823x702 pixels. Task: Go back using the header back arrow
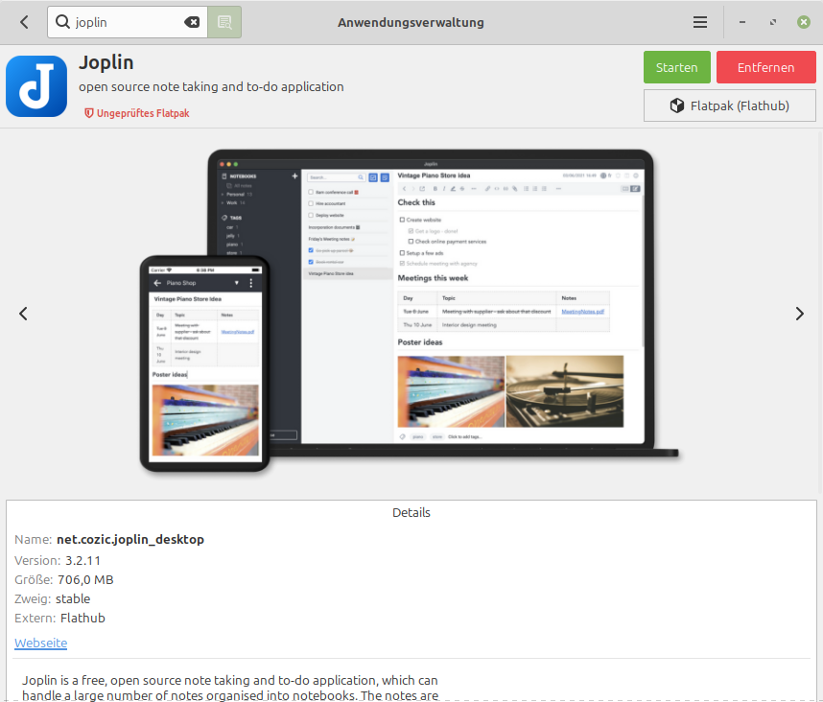[x=24, y=22]
